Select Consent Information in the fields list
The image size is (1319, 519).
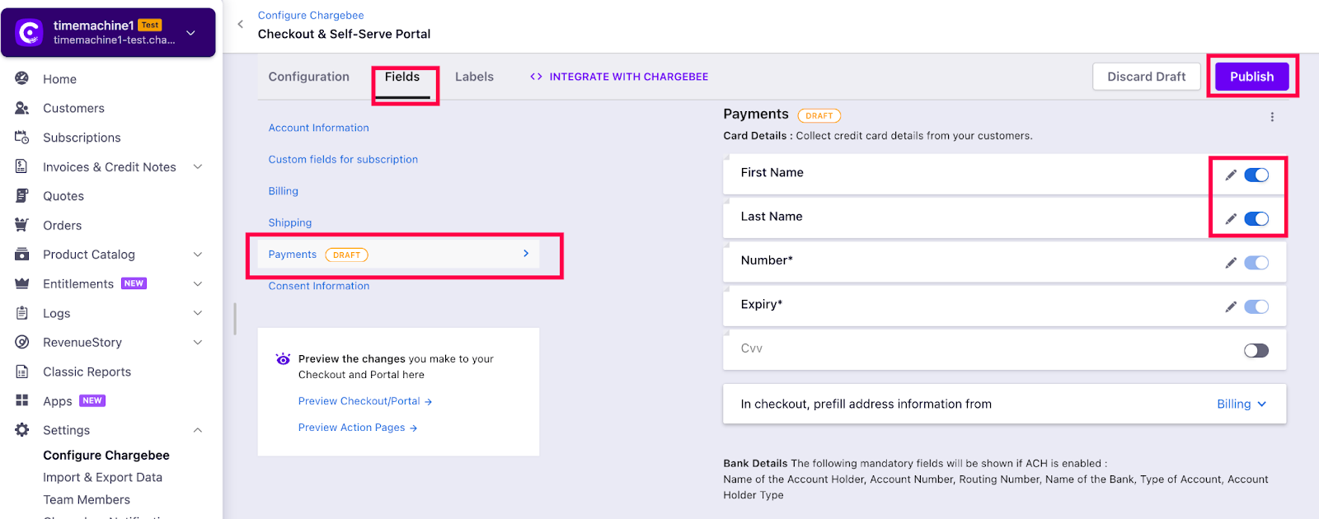point(319,286)
